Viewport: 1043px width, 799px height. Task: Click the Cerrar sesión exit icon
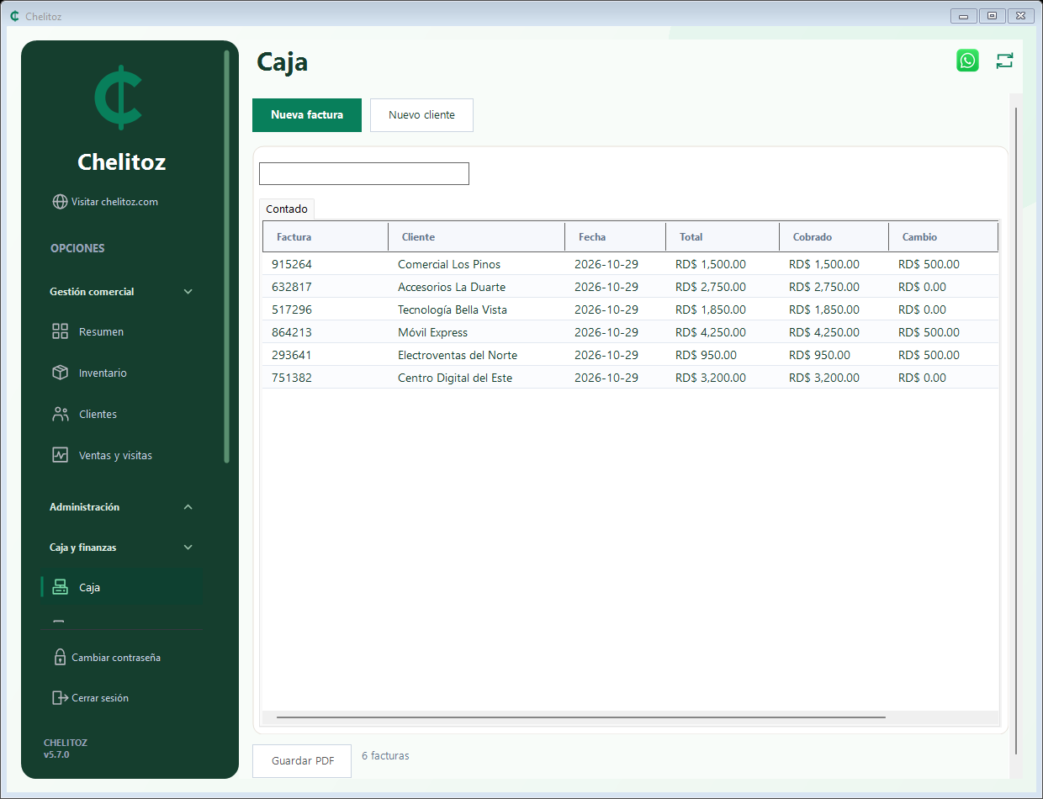(x=60, y=697)
